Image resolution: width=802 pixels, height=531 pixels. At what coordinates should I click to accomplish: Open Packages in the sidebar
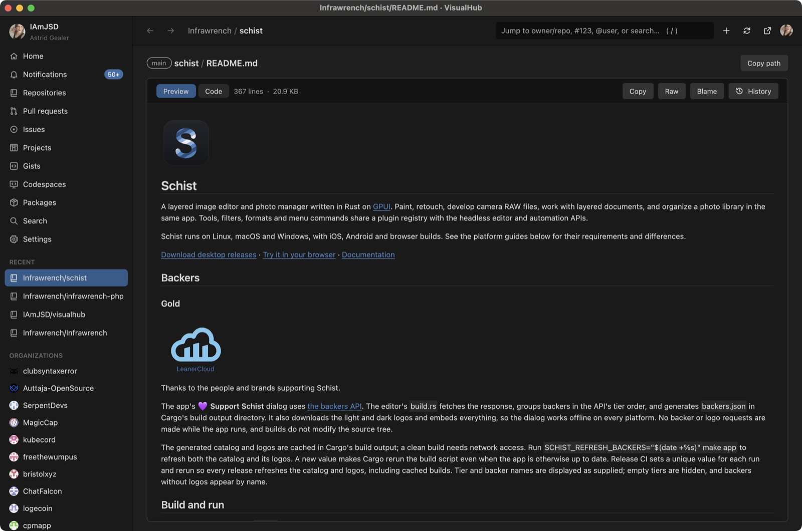click(66, 202)
